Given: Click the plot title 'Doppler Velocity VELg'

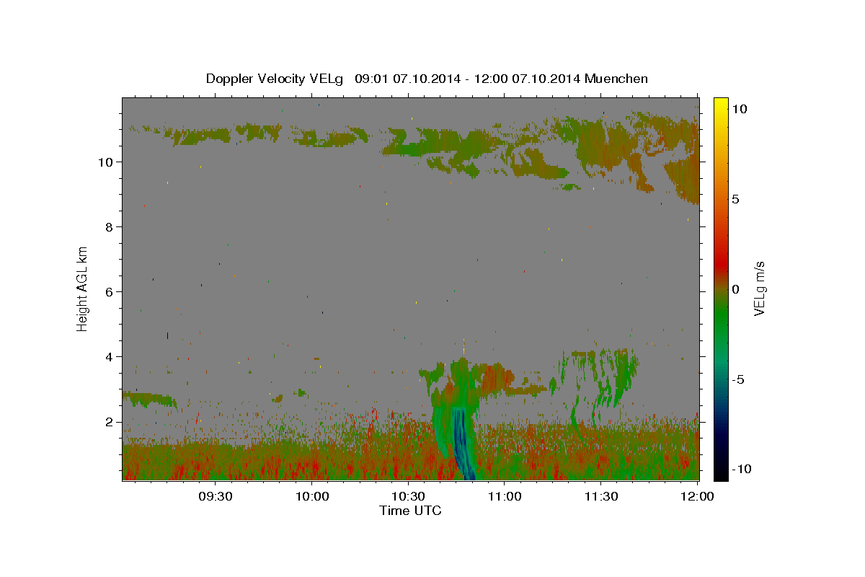Looking at the screenshot, I should [x=276, y=79].
